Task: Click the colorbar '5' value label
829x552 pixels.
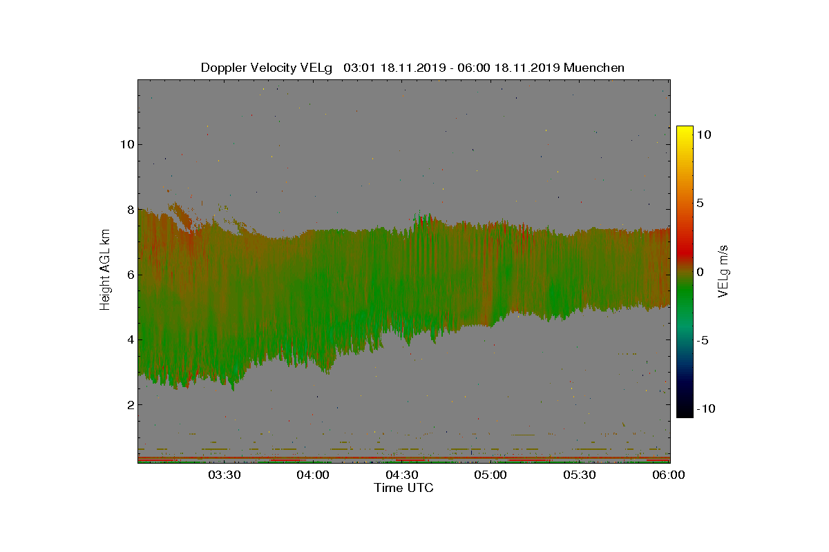Action: coord(700,204)
